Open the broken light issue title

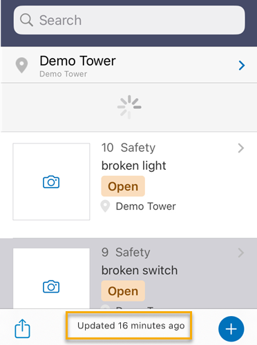pos(134,166)
